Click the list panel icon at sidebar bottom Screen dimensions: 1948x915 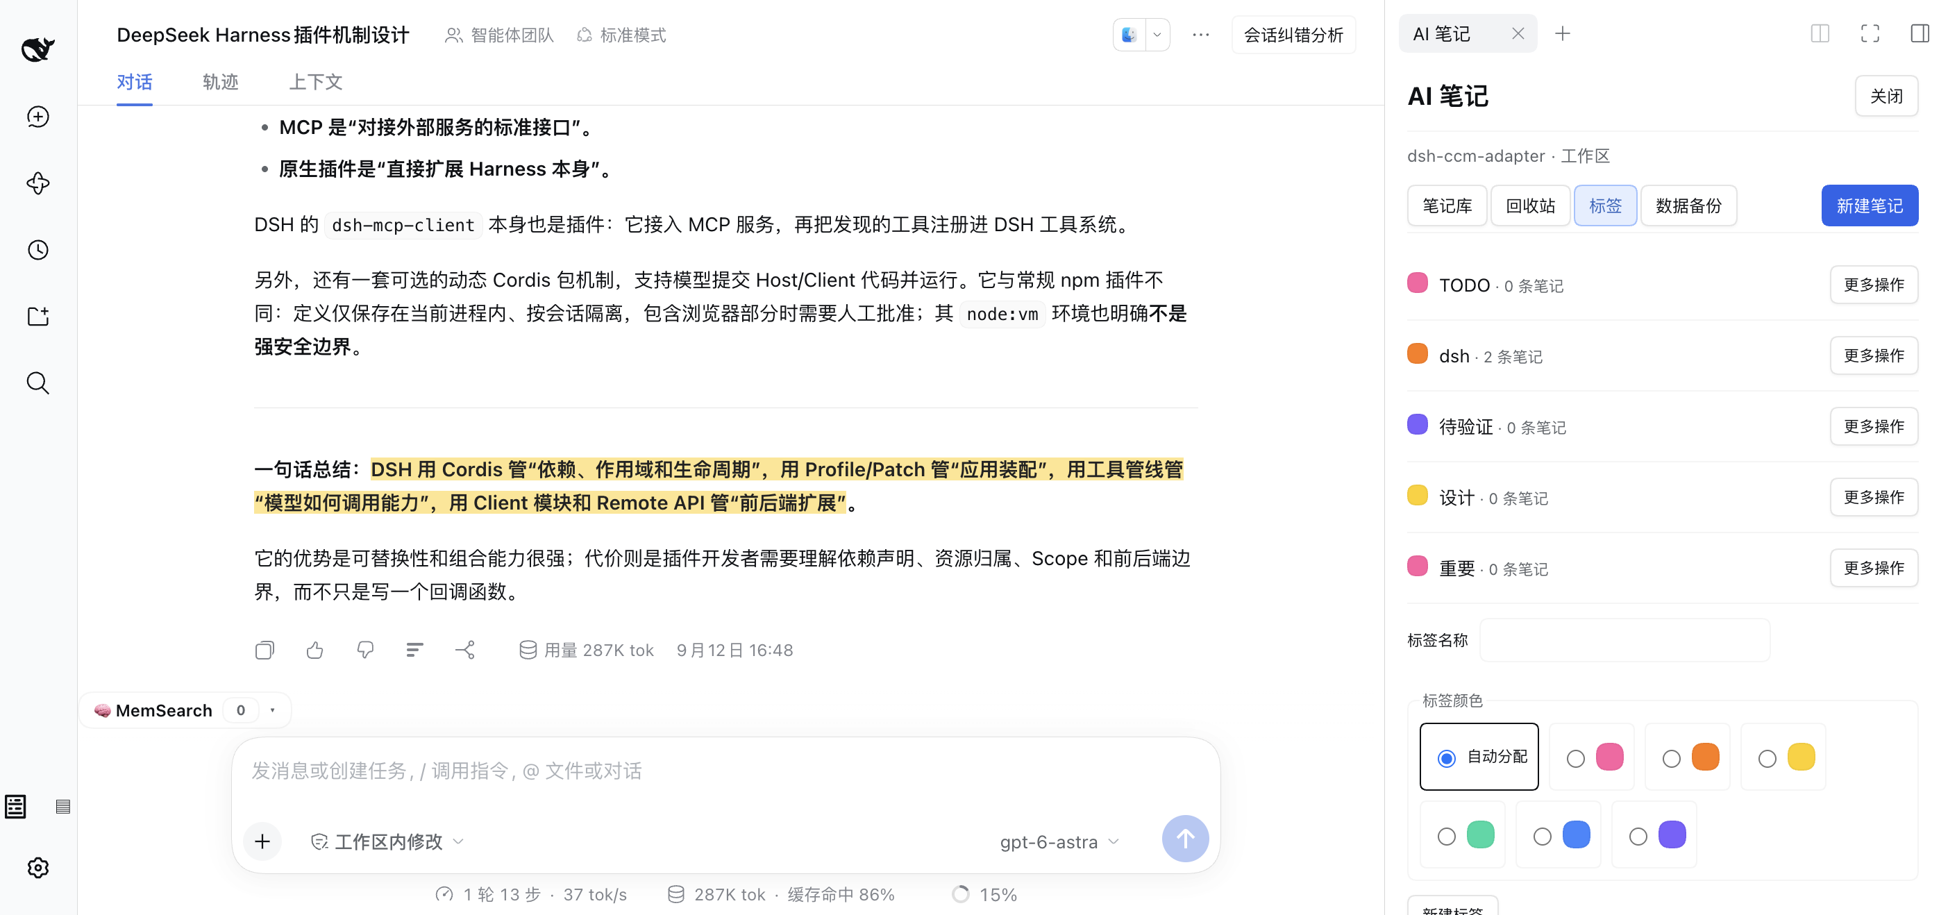click(x=15, y=806)
